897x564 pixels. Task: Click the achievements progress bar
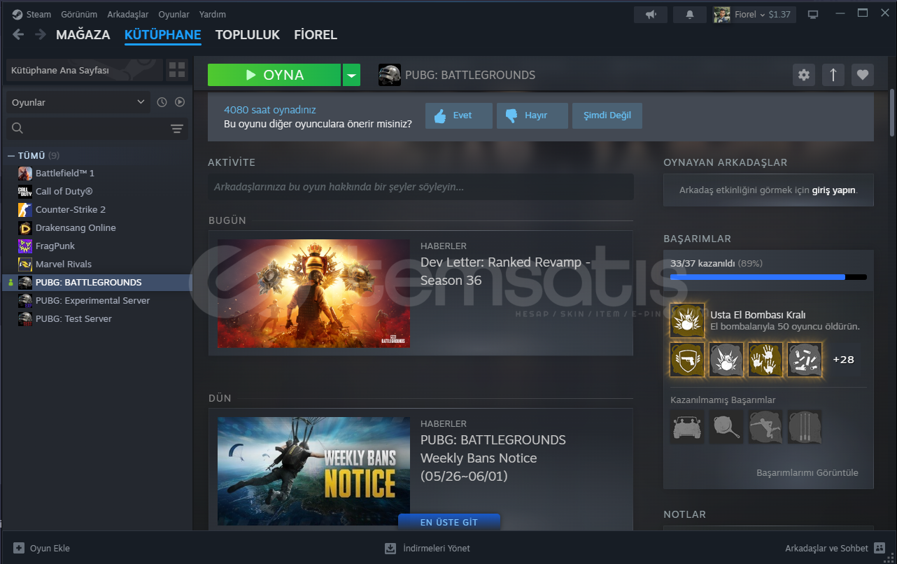pyautogui.click(x=768, y=277)
